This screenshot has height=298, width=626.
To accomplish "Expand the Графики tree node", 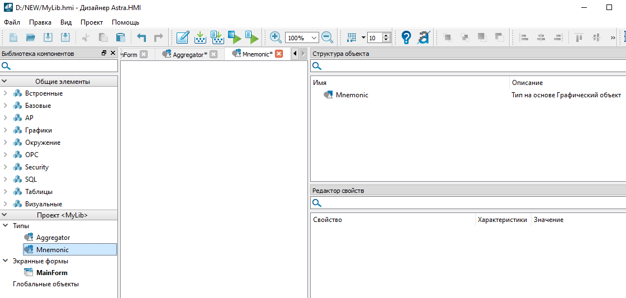I will 6,130.
